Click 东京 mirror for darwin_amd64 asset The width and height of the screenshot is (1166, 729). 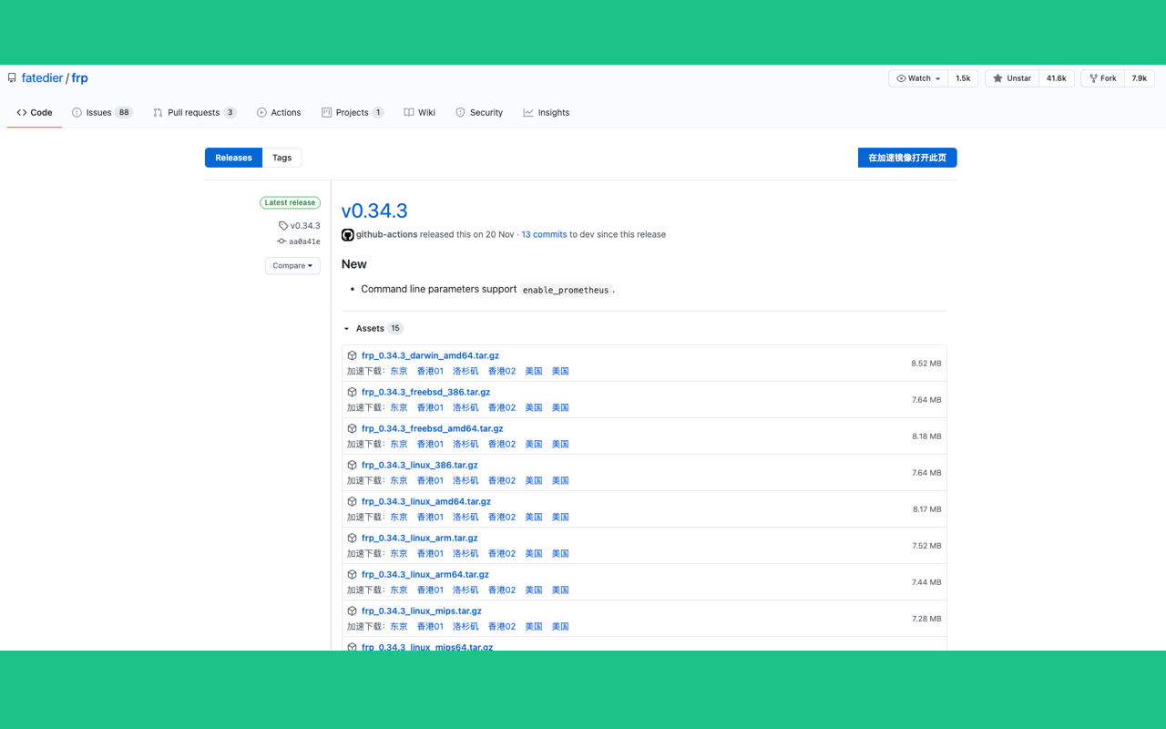point(399,371)
